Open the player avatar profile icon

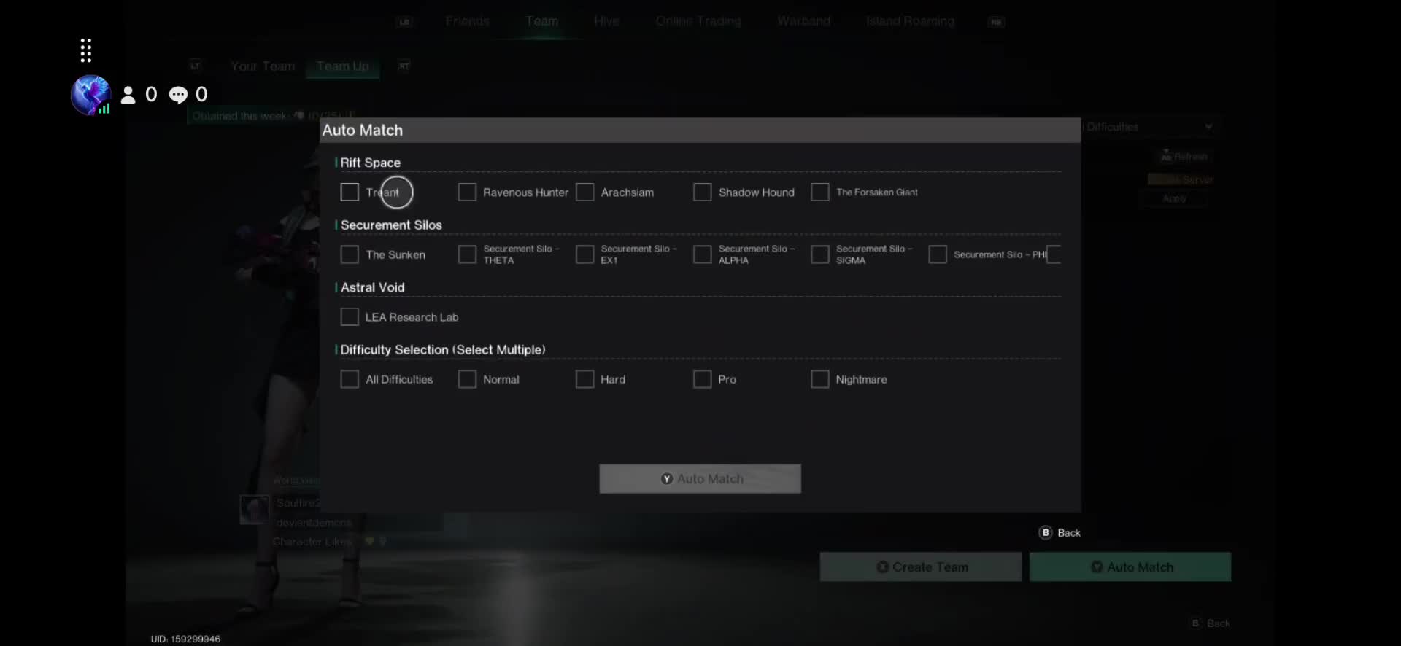[x=90, y=95]
